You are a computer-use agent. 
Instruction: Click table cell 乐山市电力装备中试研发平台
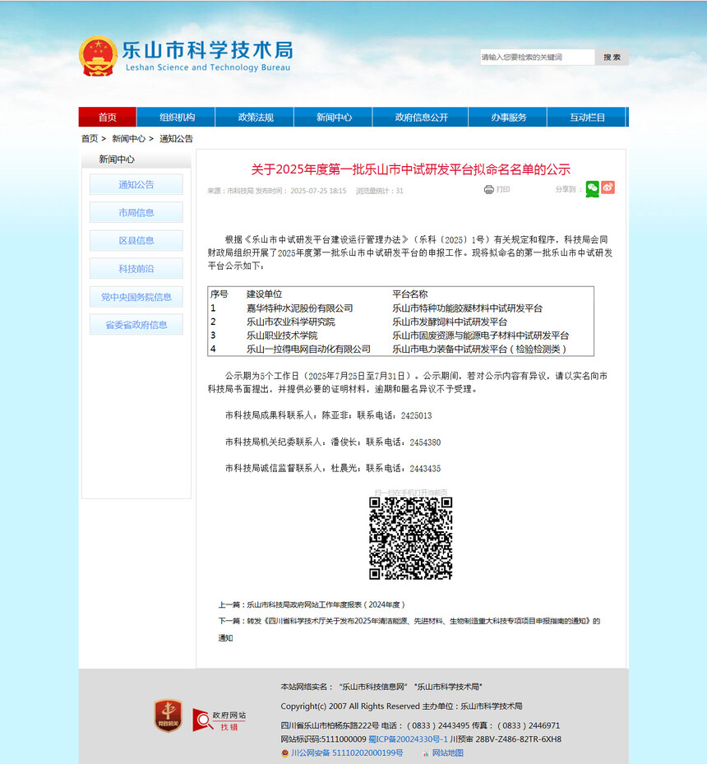(479, 350)
